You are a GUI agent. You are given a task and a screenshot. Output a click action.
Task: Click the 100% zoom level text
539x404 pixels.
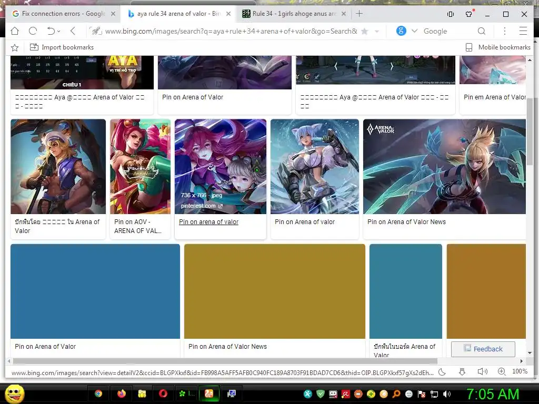click(520, 371)
